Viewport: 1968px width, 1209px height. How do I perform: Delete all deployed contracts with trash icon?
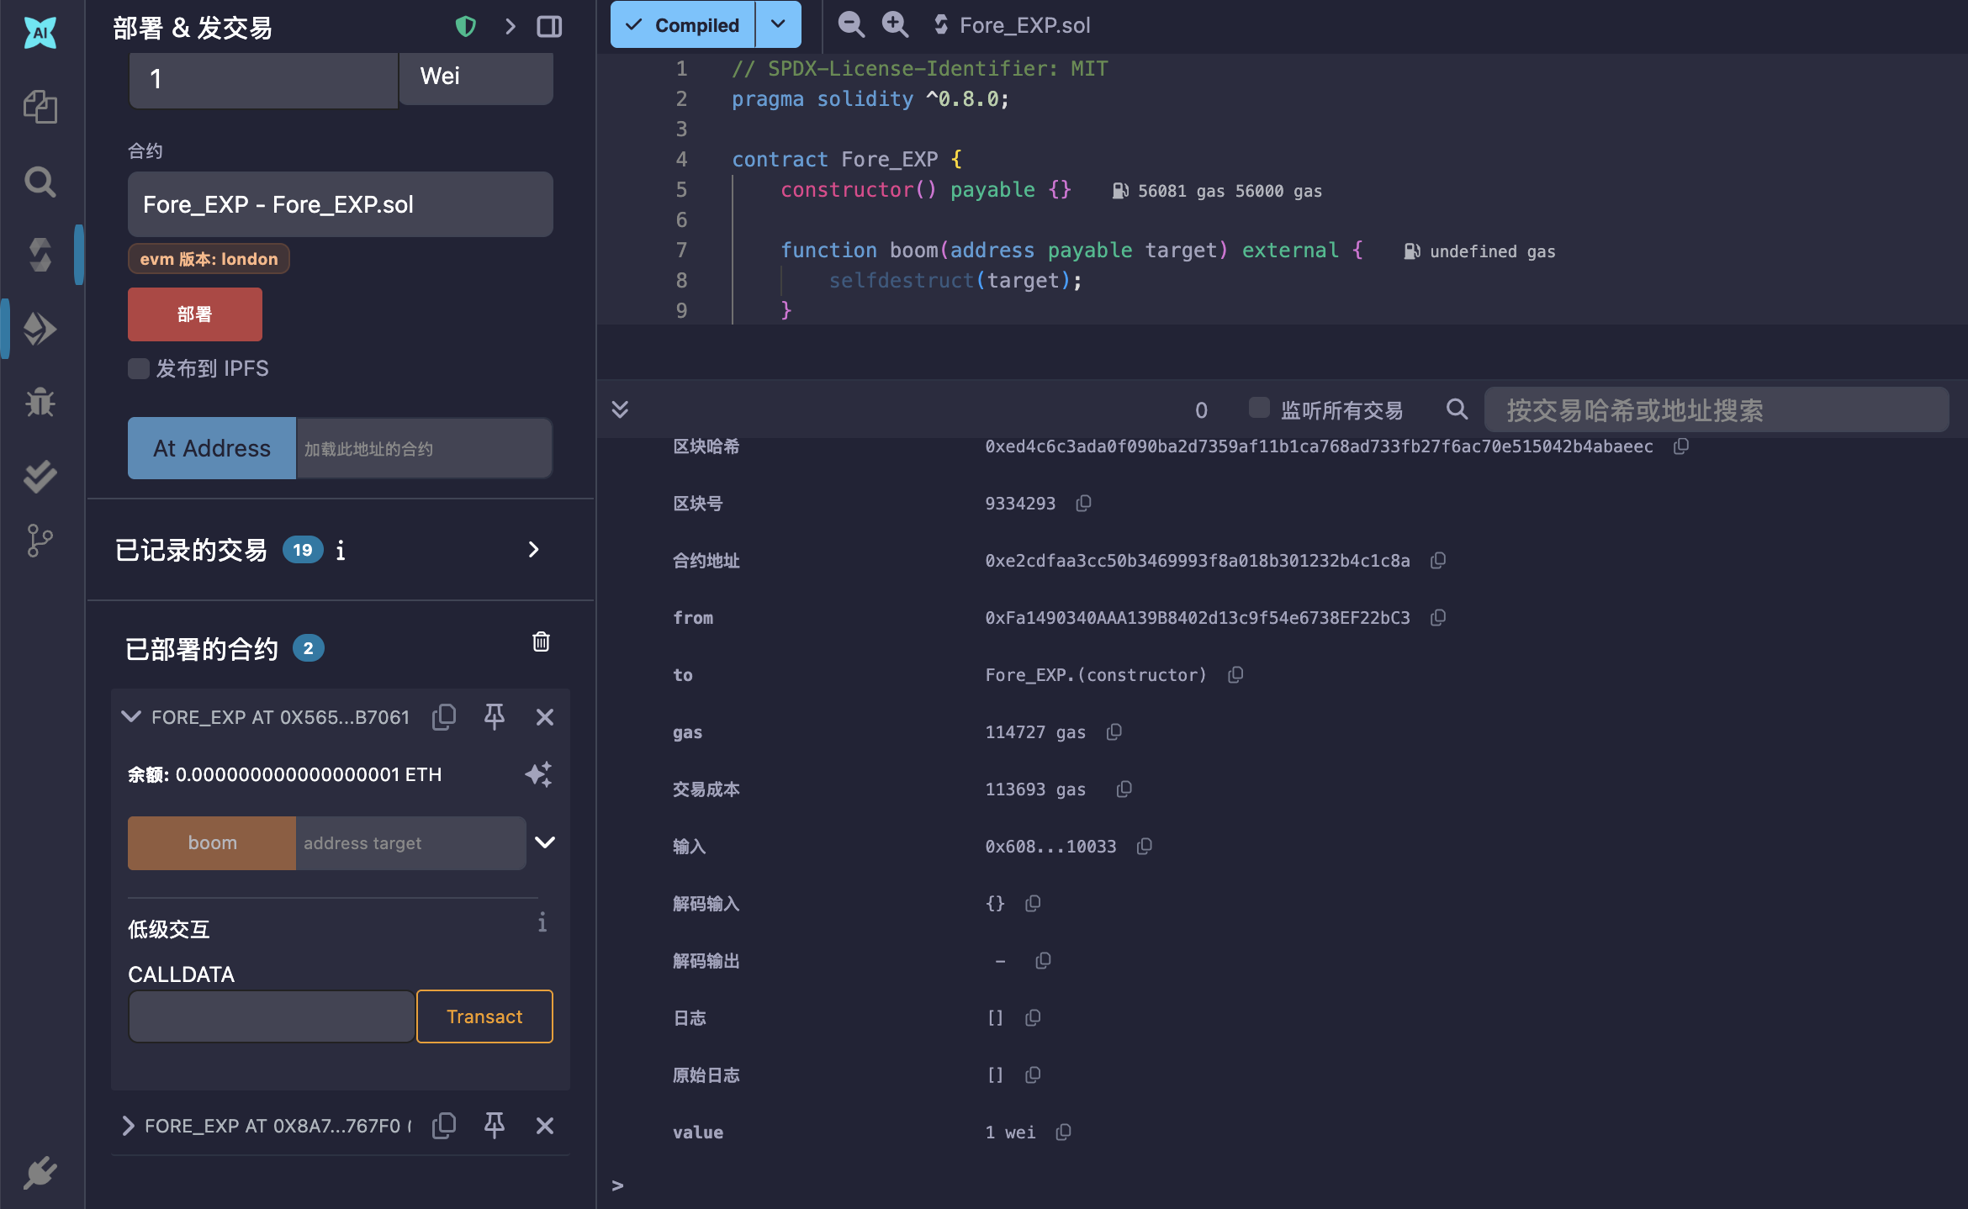click(541, 642)
